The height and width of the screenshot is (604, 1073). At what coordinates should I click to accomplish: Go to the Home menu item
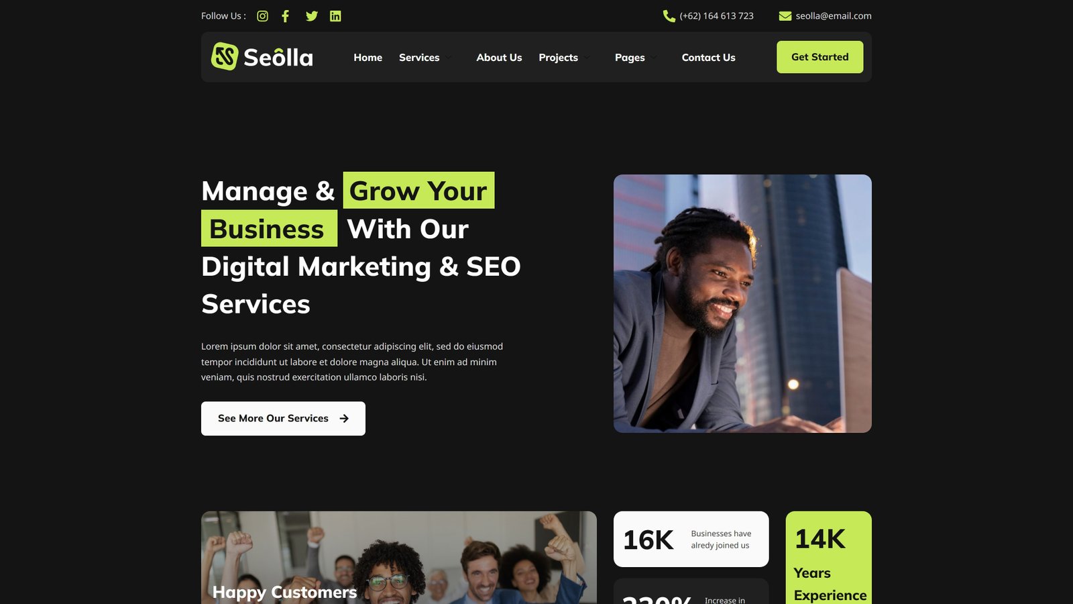pyautogui.click(x=368, y=58)
